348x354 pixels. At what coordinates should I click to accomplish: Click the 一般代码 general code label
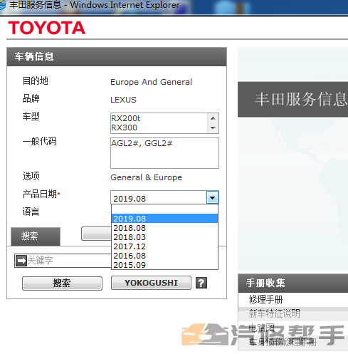(39, 141)
